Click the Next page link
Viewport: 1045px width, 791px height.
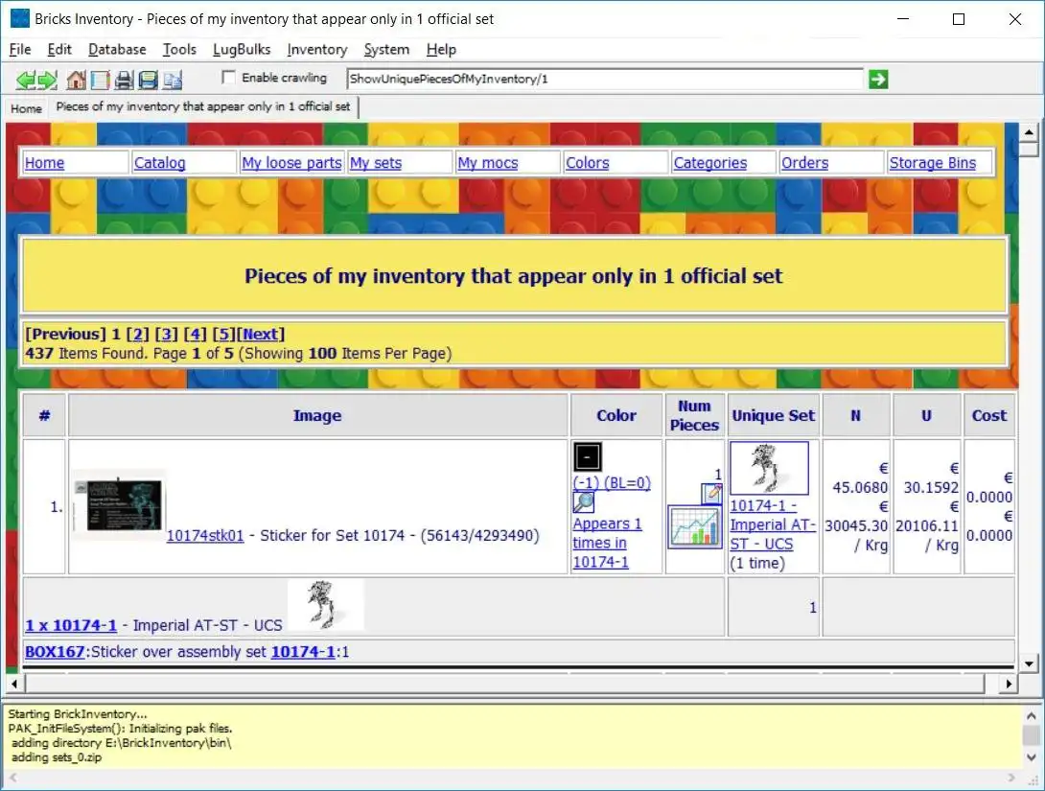click(x=261, y=334)
